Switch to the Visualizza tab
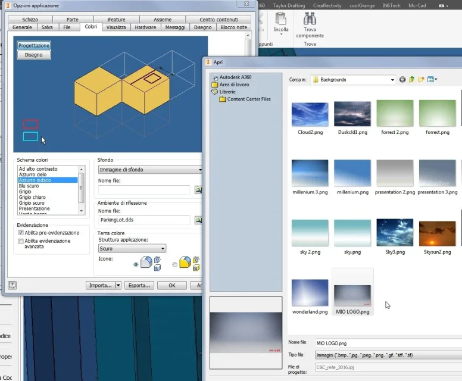Viewport: 462px width, 381px height. click(115, 27)
